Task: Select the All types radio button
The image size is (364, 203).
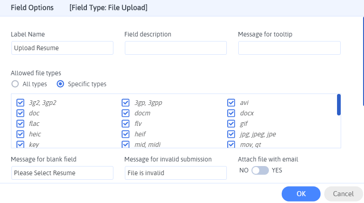Action: [x=15, y=84]
